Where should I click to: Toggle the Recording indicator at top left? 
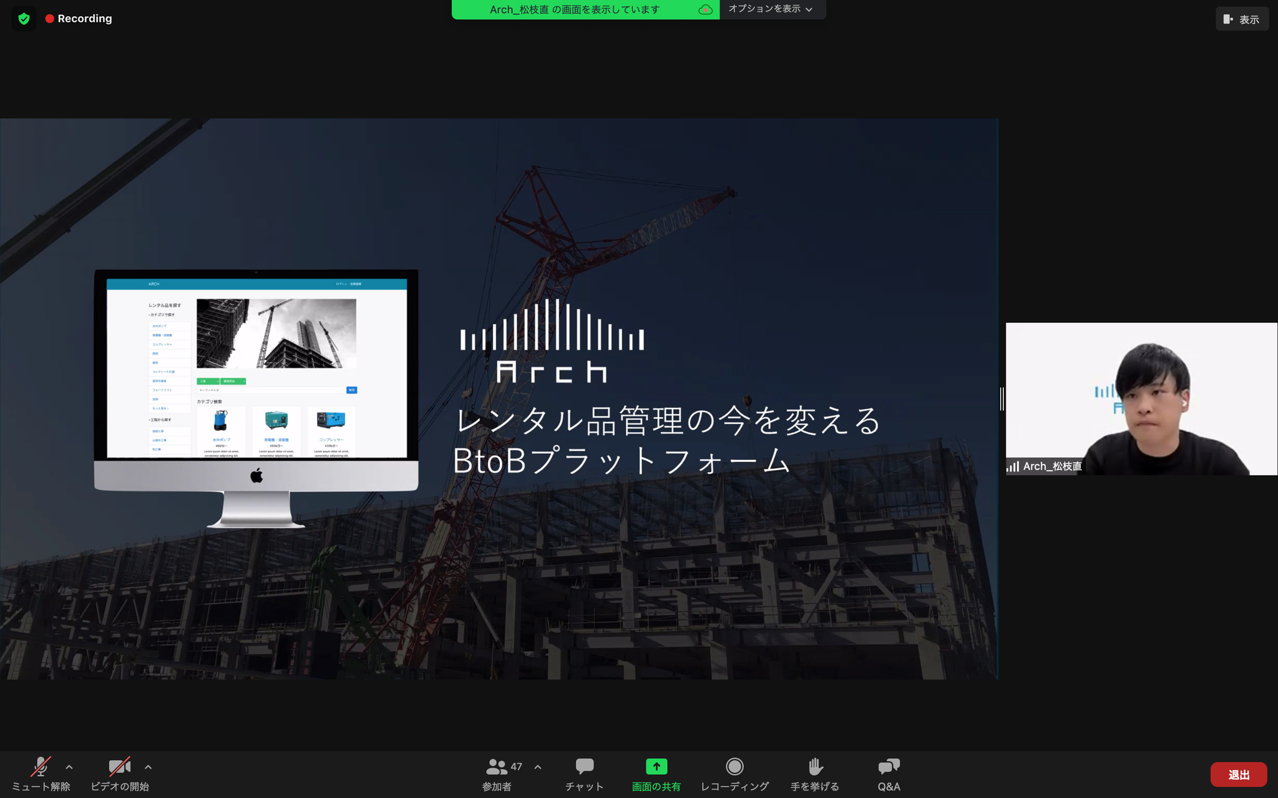point(79,18)
